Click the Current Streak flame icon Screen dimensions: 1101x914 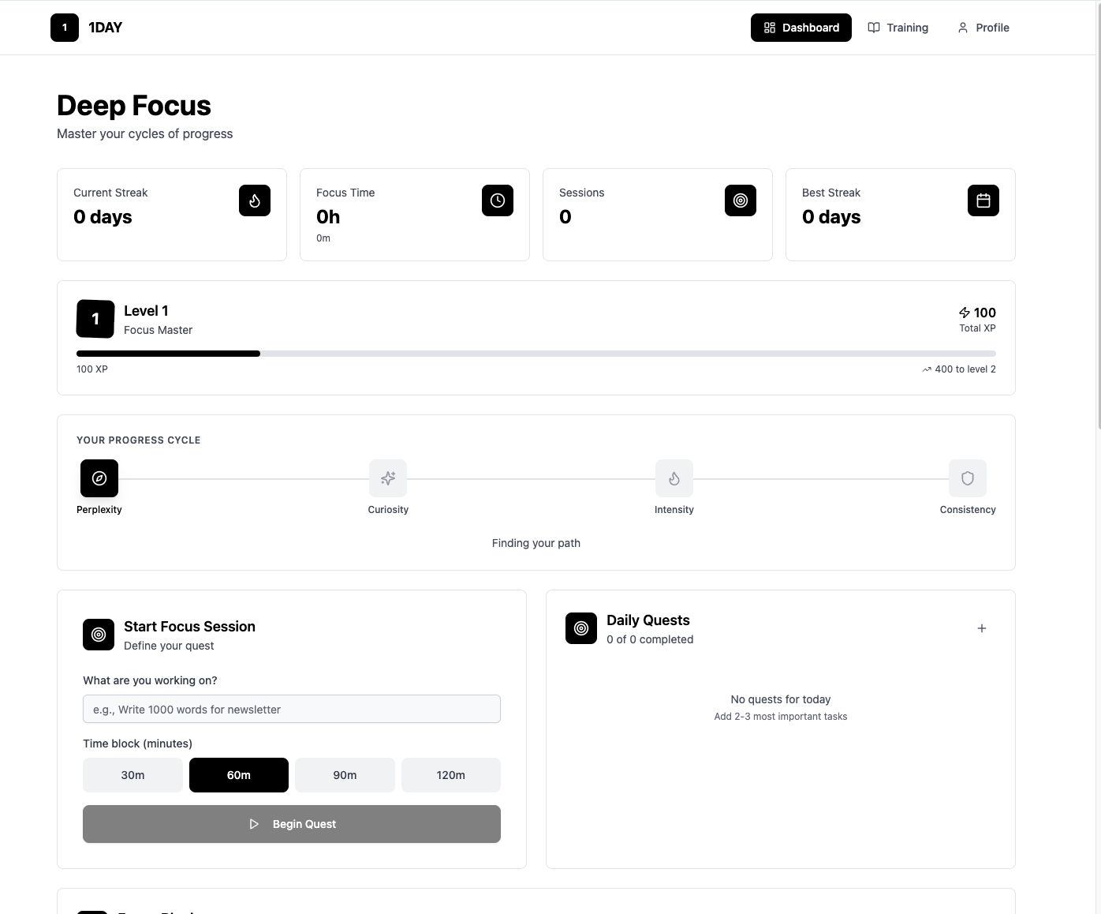(x=255, y=200)
